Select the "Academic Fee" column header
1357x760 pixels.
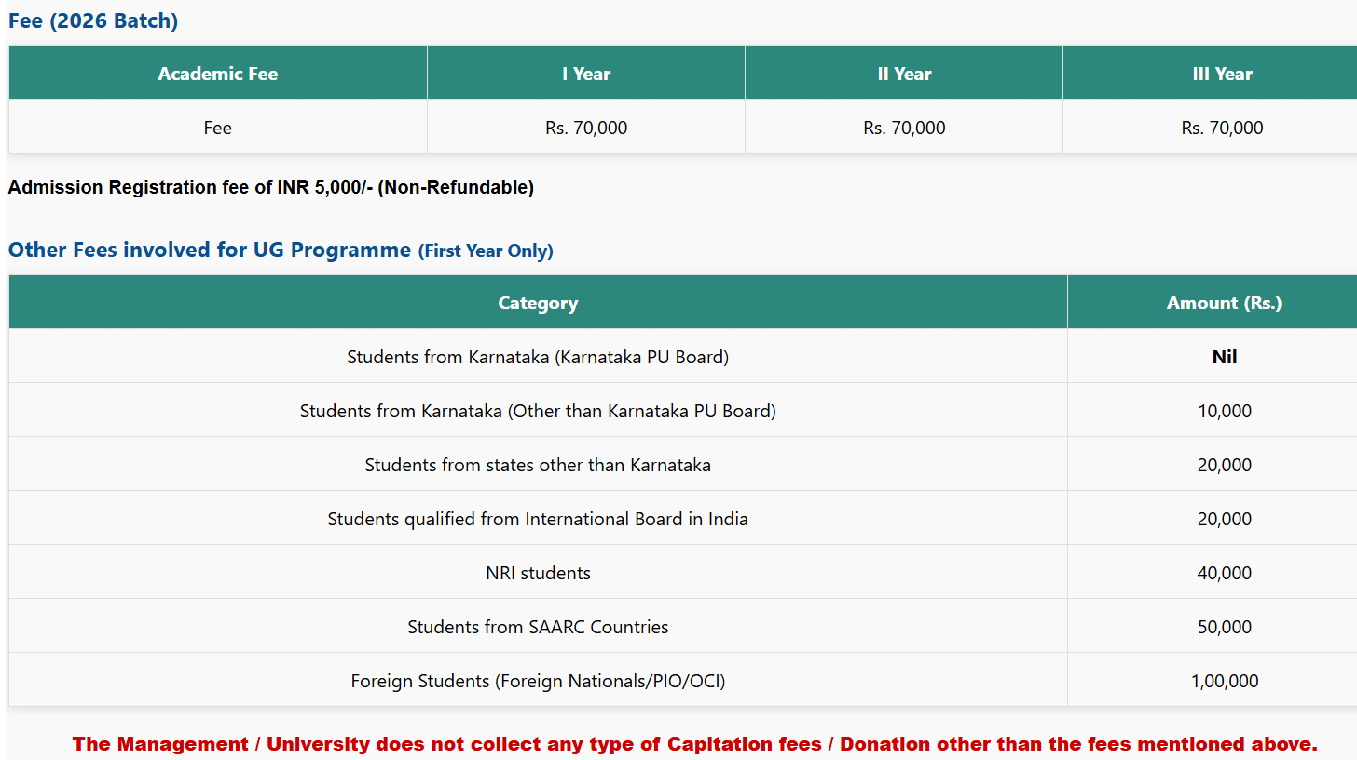(218, 74)
